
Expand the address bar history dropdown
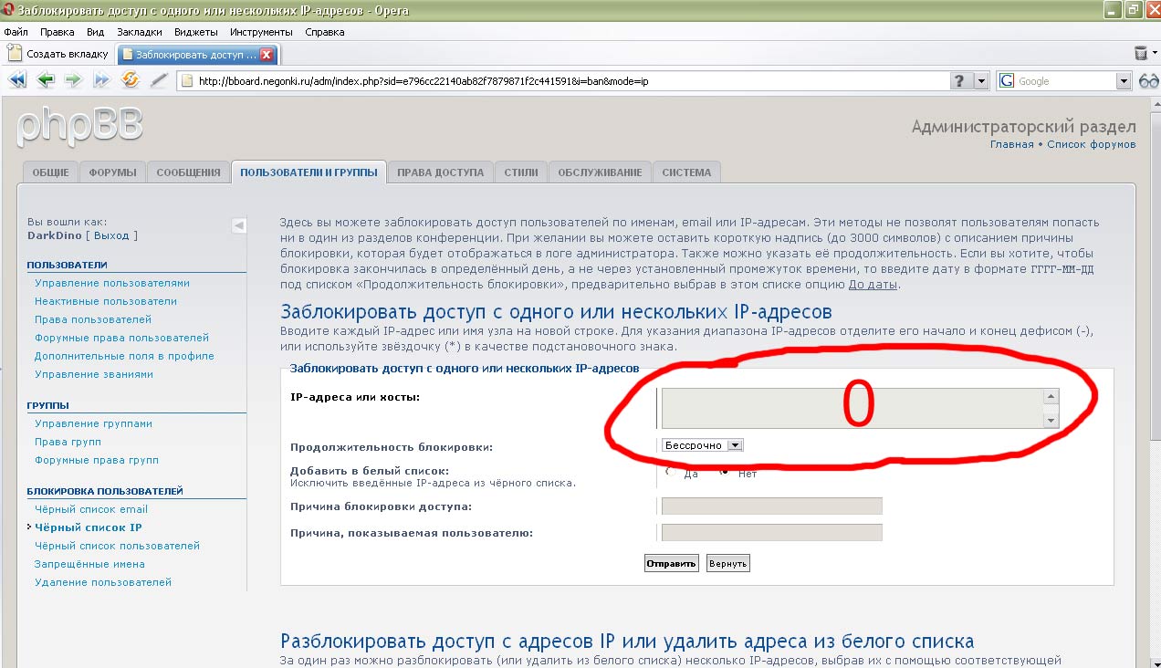pyautogui.click(x=982, y=81)
